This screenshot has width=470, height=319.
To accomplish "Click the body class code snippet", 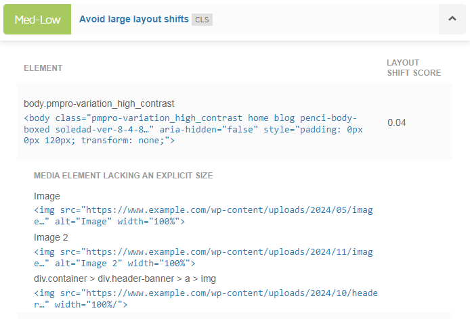I will pyautogui.click(x=193, y=129).
